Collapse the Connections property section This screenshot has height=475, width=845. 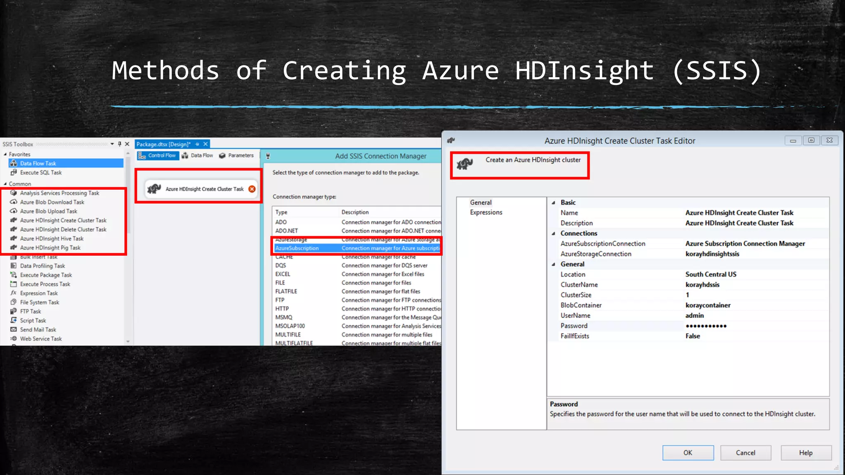coord(554,233)
